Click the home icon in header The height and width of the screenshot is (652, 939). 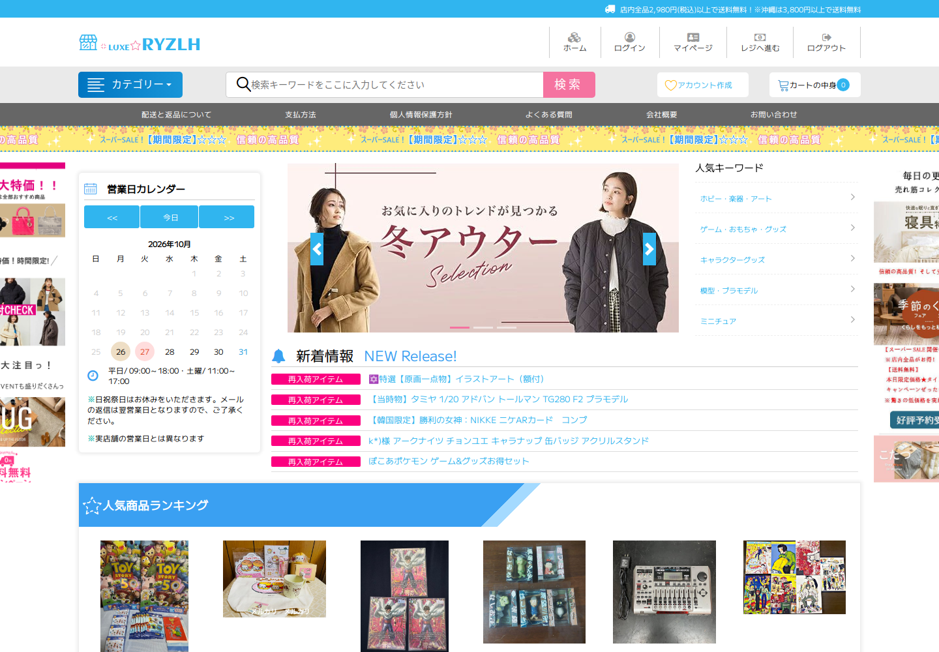pyautogui.click(x=574, y=37)
